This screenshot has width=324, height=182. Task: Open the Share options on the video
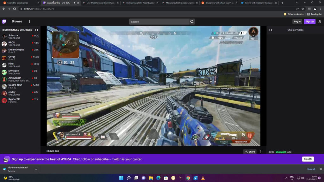(x=250, y=152)
